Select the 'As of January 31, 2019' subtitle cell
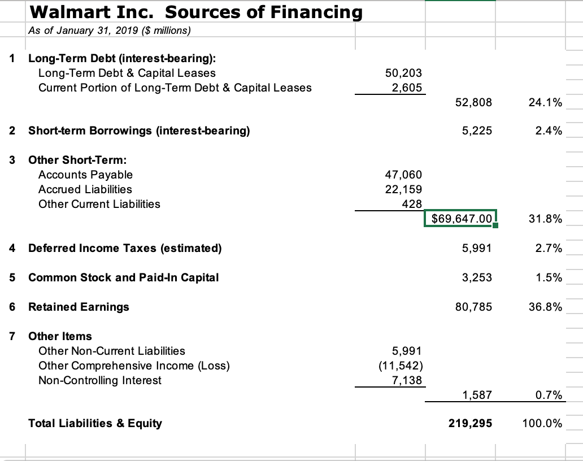Viewport: 583px width, 461px height. (110, 31)
